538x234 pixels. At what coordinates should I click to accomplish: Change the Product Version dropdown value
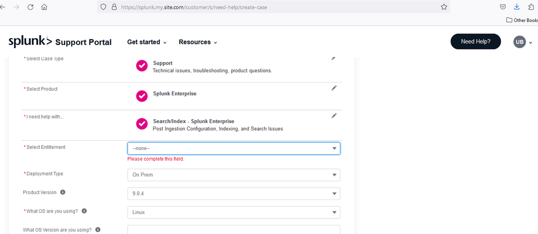(x=233, y=194)
